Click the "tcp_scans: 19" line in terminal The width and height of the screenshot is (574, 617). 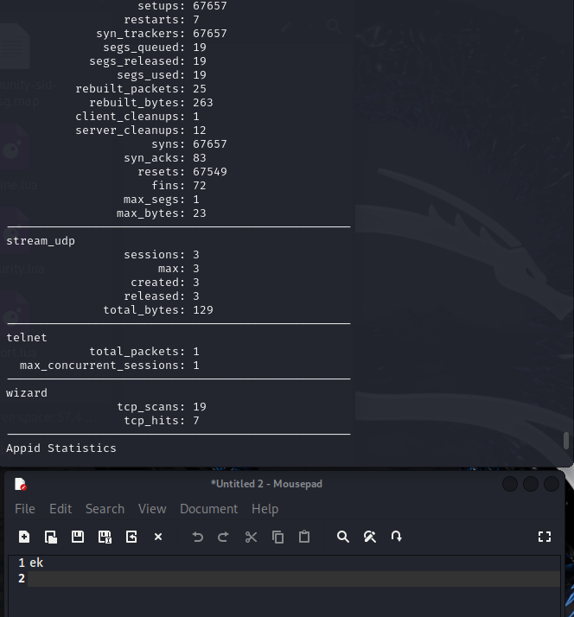(x=162, y=407)
